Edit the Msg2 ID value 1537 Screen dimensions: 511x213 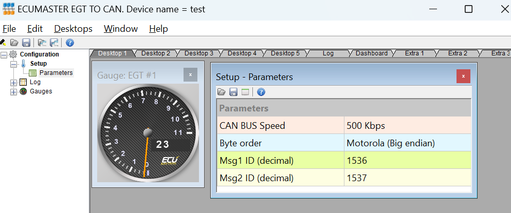[x=408, y=178]
